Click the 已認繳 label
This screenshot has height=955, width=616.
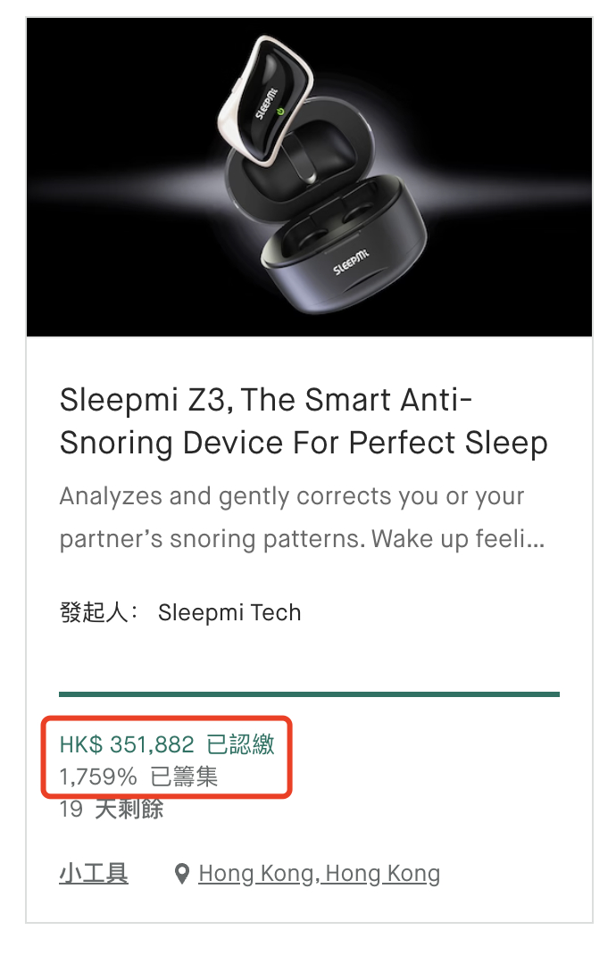(240, 744)
